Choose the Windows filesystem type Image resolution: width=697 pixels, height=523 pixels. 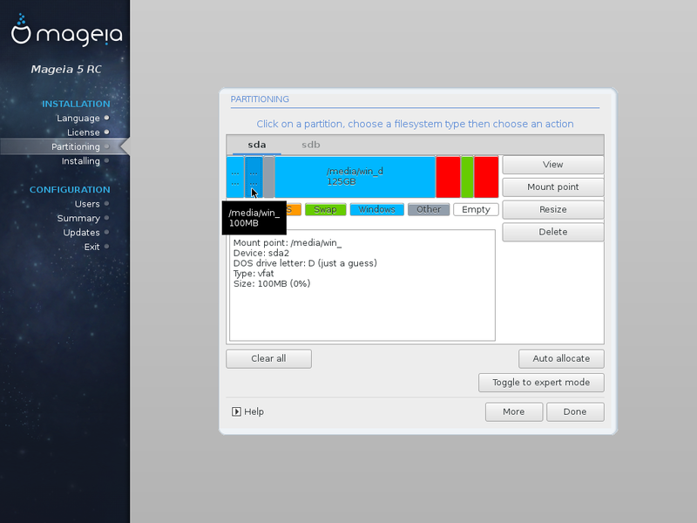coord(377,209)
